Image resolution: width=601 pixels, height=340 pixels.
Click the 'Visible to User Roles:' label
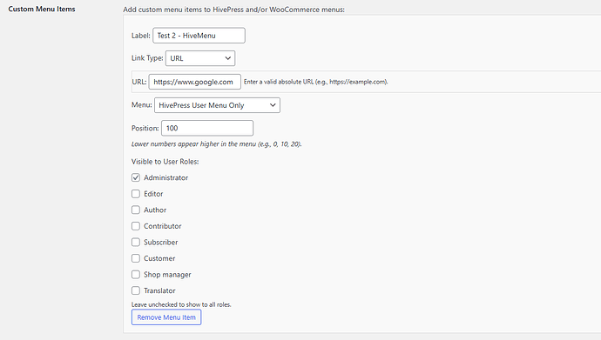[165, 162]
